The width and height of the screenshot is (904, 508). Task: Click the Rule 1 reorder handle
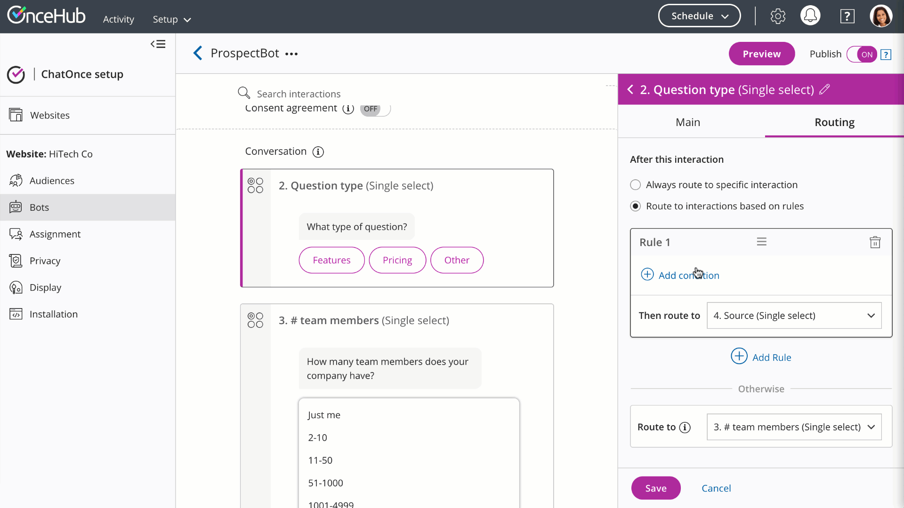pyautogui.click(x=761, y=242)
